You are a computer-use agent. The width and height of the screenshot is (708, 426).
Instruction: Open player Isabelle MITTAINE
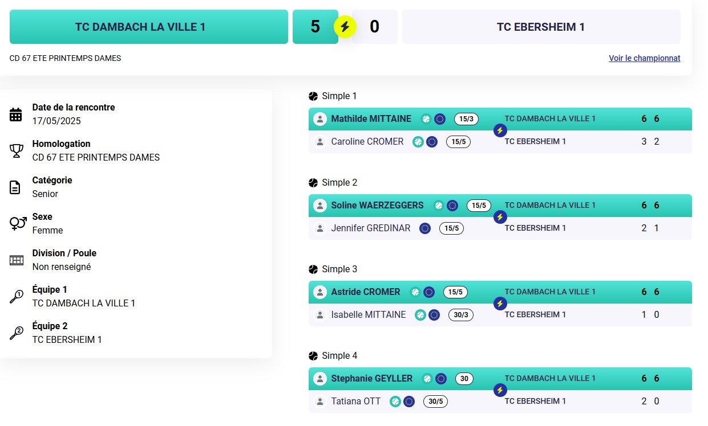[x=369, y=314]
